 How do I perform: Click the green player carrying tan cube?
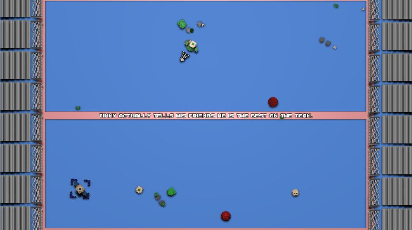pos(191,46)
